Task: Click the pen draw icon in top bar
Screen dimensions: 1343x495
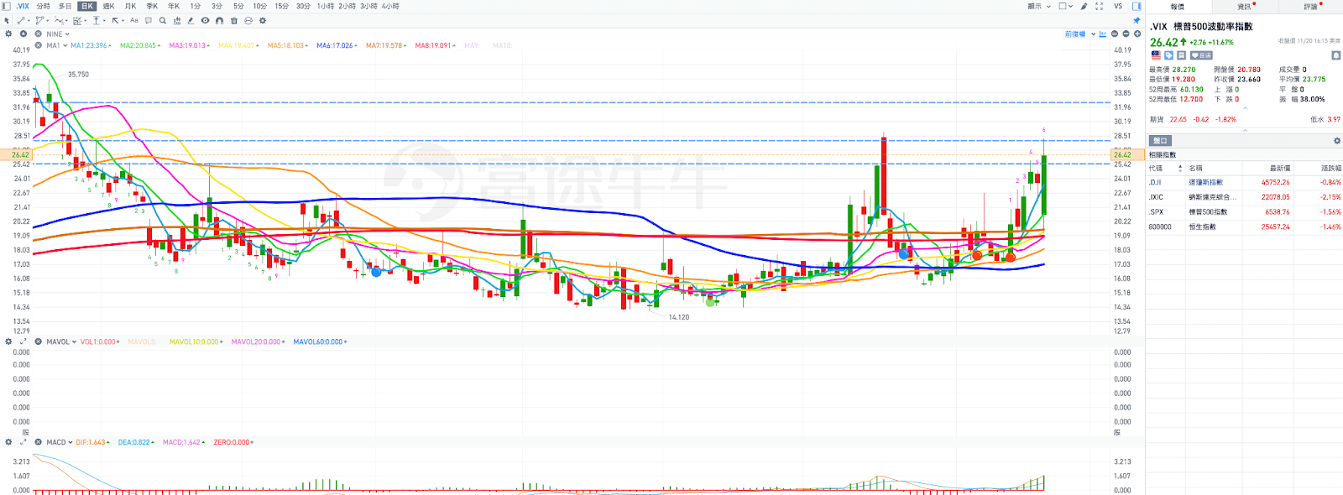Action: coord(1084,6)
